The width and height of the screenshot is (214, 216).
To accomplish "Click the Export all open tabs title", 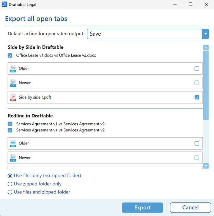I will pyautogui.click(x=36, y=18).
